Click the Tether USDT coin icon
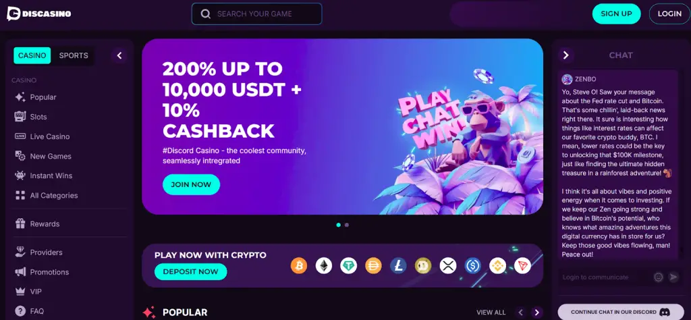691x320 pixels. (x=349, y=266)
